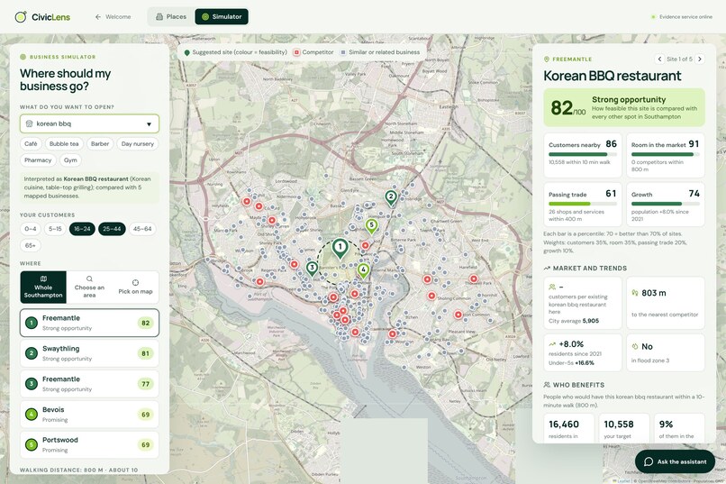Toggle the 45–64 age group
This screenshot has width=726, height=484.
click(x=142, y=229)
